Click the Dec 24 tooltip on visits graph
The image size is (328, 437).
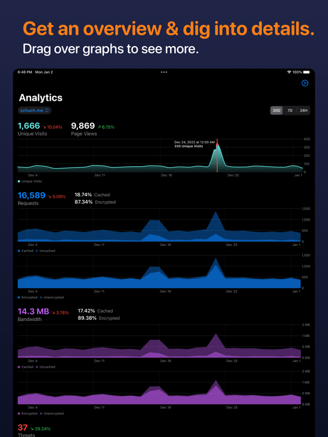click(x=194, y=144)
